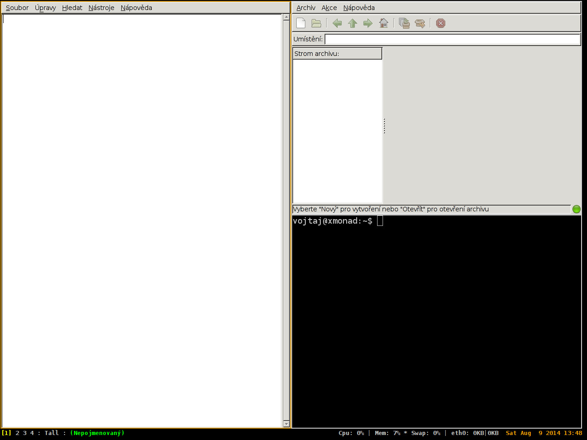Click the Swap usage readout
587x440 pixels.
(426, 433)
